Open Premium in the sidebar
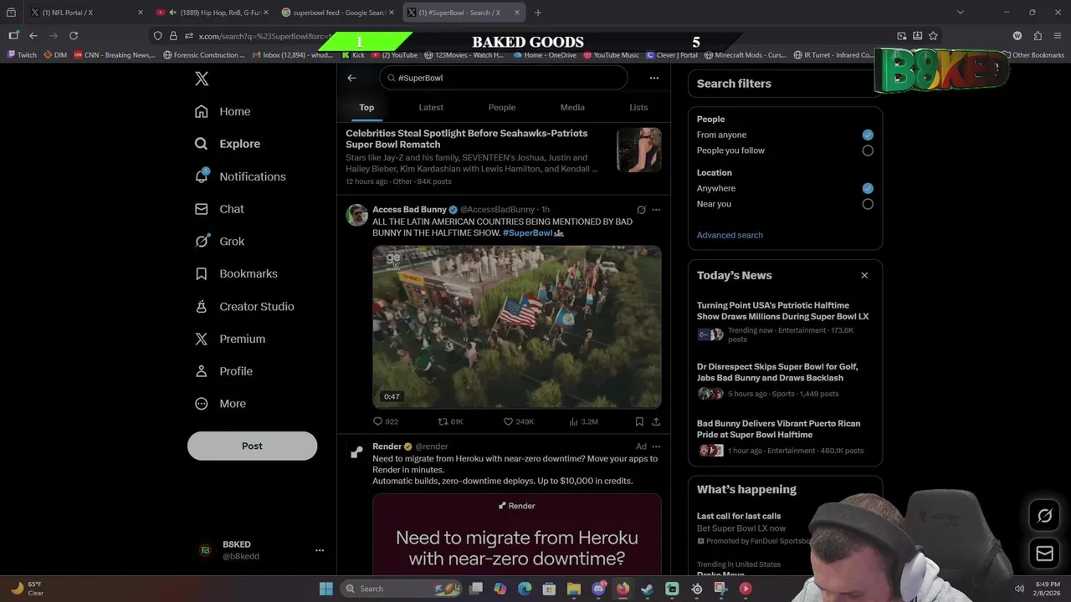This screenshot has width=1071, height=602. 230,339
